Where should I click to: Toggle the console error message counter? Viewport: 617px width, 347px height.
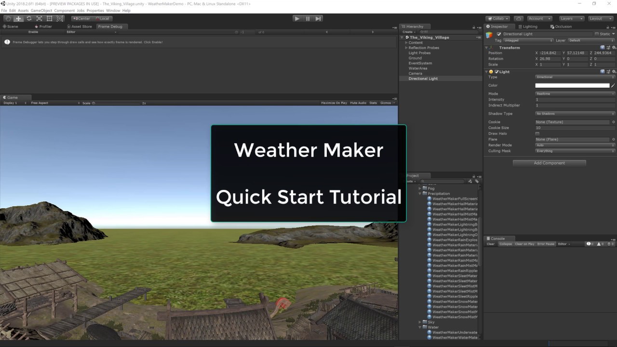609,244
